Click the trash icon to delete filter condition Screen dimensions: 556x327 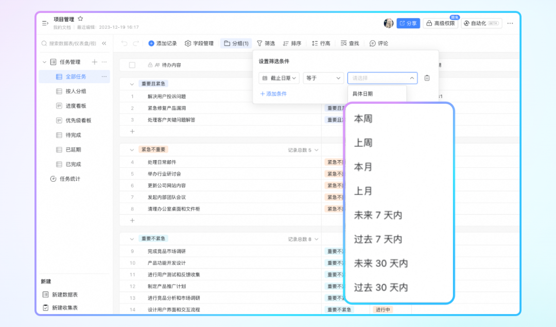427,78
